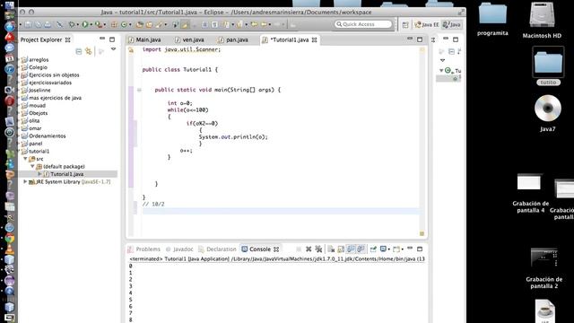
Task: Expand Tutorial1.java in Project Explorer
Action: click(x=39, y=174)
